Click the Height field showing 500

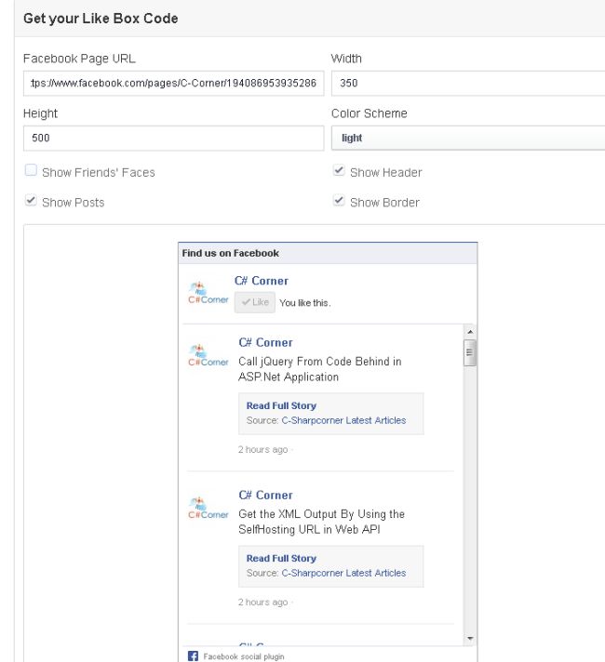pos(173,138)
